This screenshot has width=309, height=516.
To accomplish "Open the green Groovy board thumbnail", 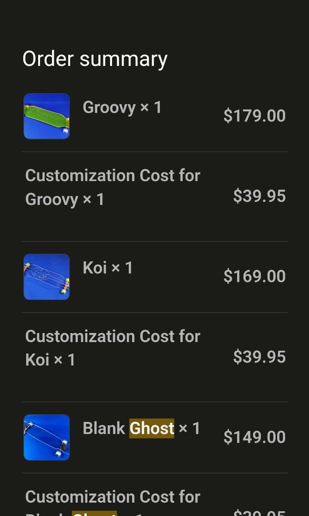I will pyautogui.click(x=47, y=116).
